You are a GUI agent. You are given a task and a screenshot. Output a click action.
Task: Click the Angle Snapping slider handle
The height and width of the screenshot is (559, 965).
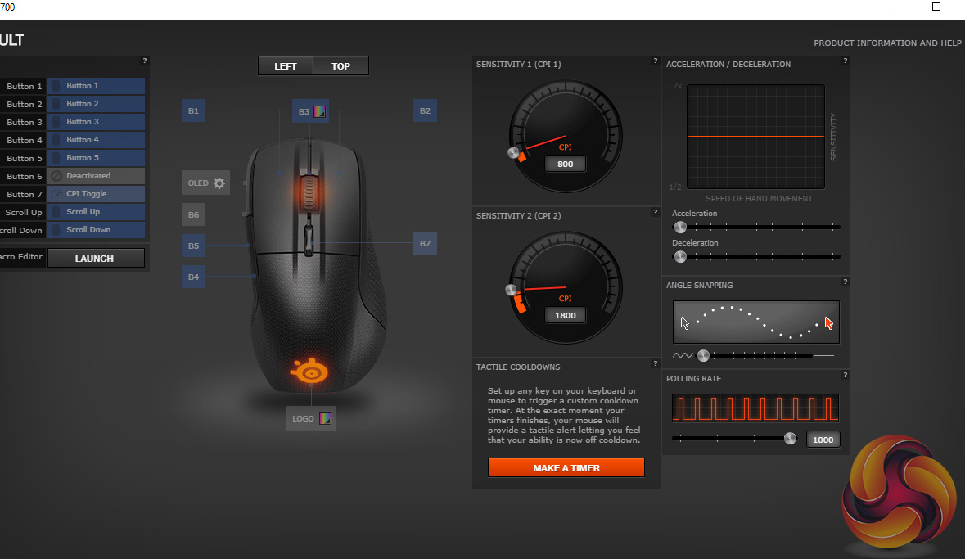[703, 355]
